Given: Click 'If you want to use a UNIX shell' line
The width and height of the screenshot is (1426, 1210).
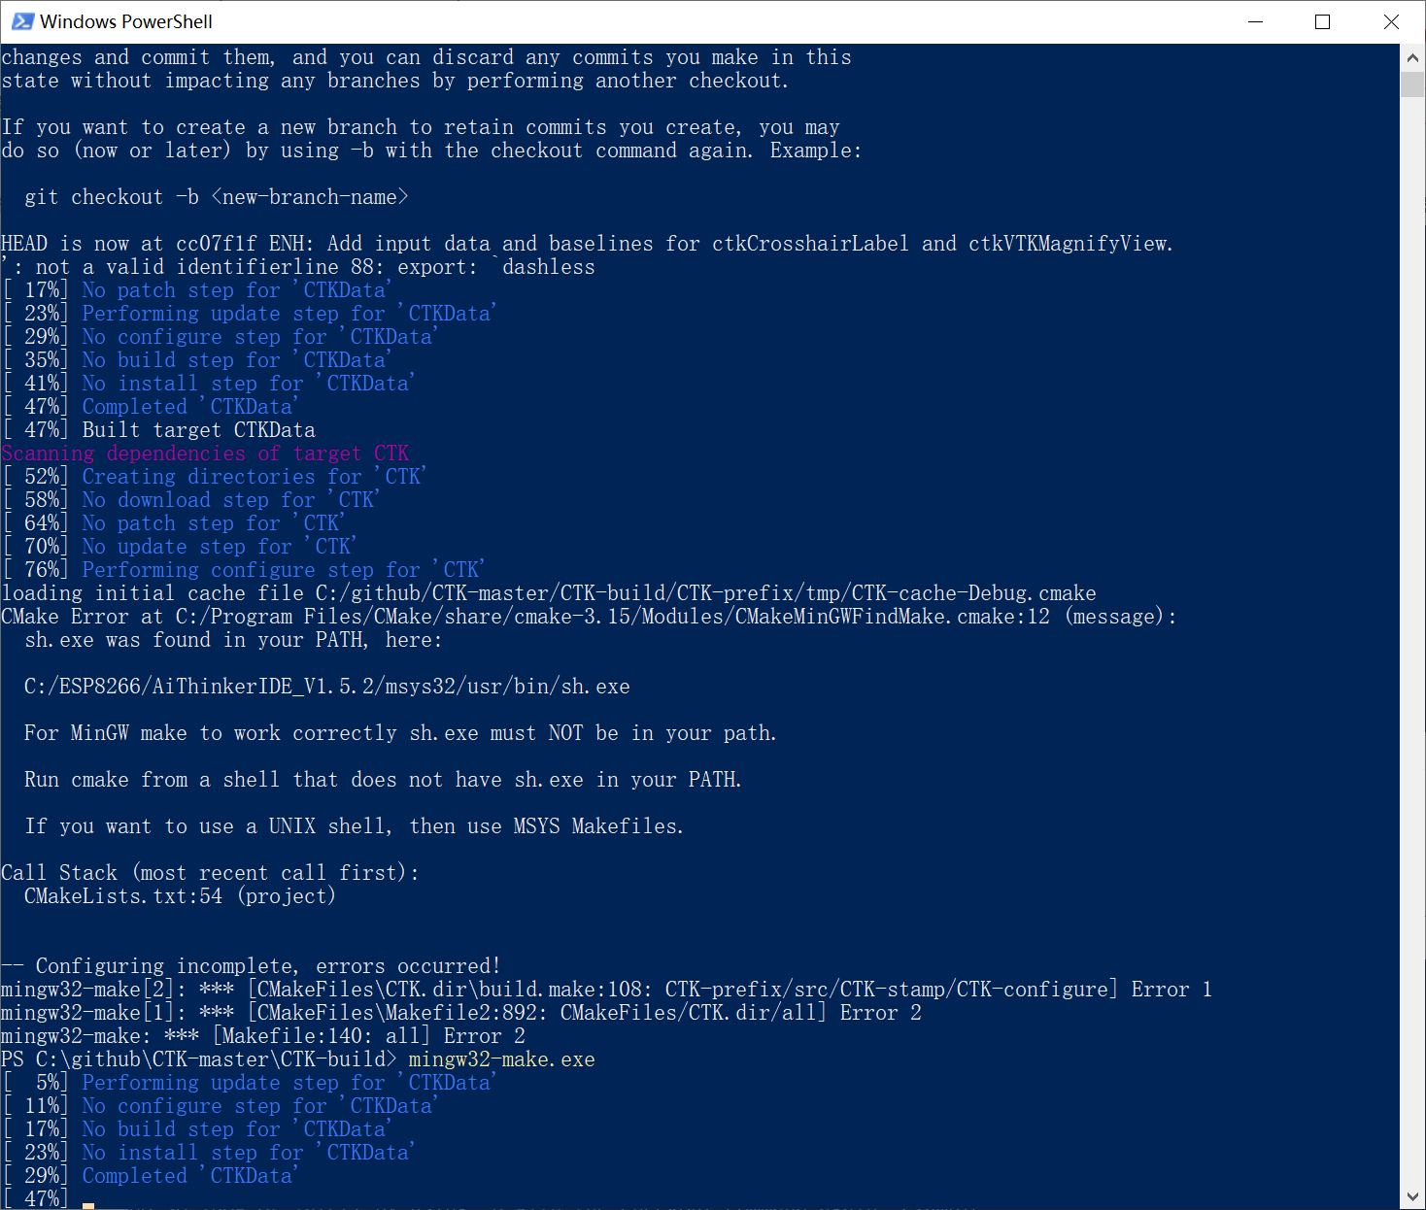Looking at the screenshot, I should [x=354, y=826].
